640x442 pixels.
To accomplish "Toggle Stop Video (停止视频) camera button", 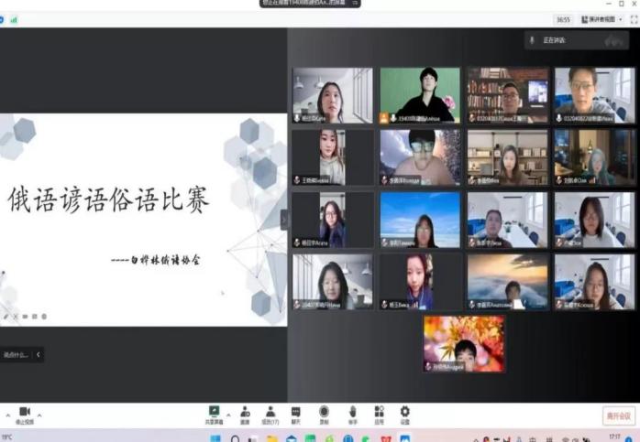I will (25, 415).
